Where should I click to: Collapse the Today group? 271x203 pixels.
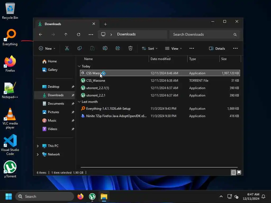click(79, 66)
